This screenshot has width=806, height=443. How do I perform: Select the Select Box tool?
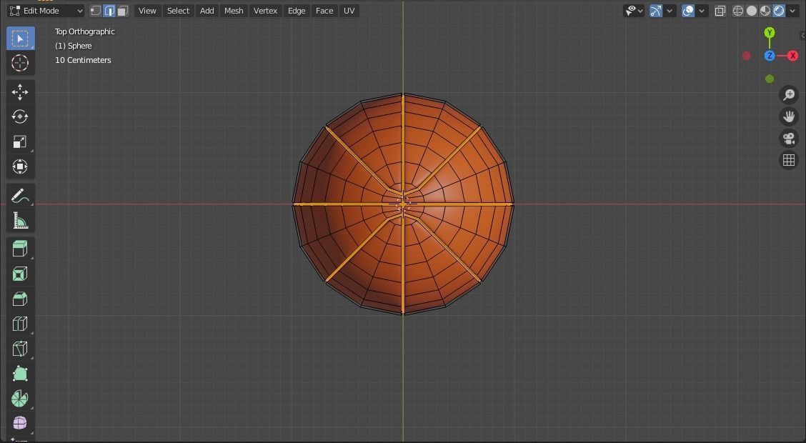pyautogui.click(x=20, y=39)
